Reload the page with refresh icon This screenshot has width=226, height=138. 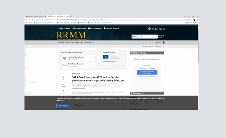pyautogui.click(x=32, y=20)
